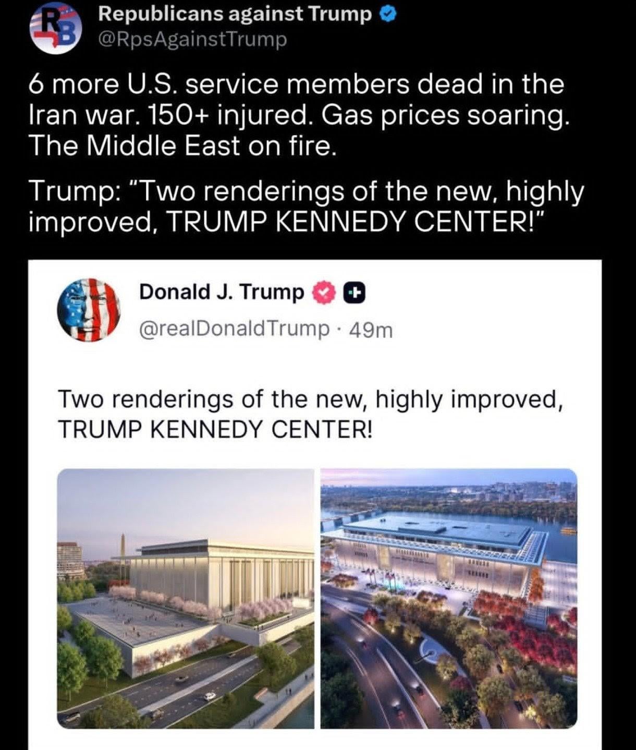
Task: Open the quoted 'Two renderings' post text
Action: (x=311, y=415)
